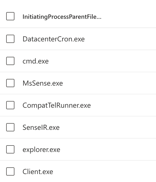Select the MsSense.exe entry text
Image resolution: width=156 pixels, height=182 pixels.
43,83
